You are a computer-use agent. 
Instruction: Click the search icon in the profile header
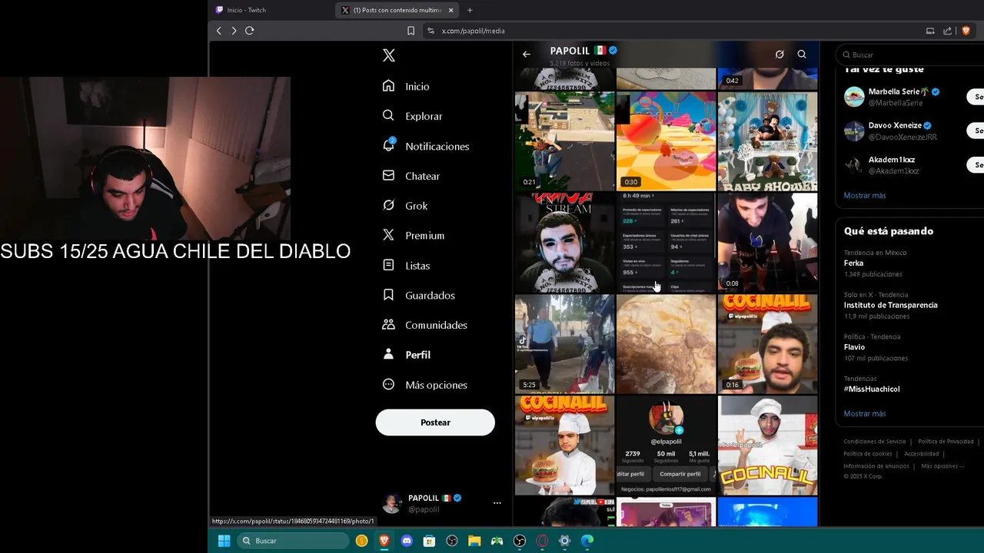pos(802,55)
